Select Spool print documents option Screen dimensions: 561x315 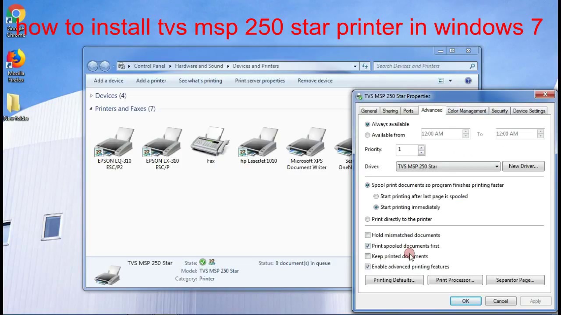tap(367, 185)
